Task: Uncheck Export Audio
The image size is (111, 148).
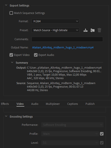Action: coord(36,55)
